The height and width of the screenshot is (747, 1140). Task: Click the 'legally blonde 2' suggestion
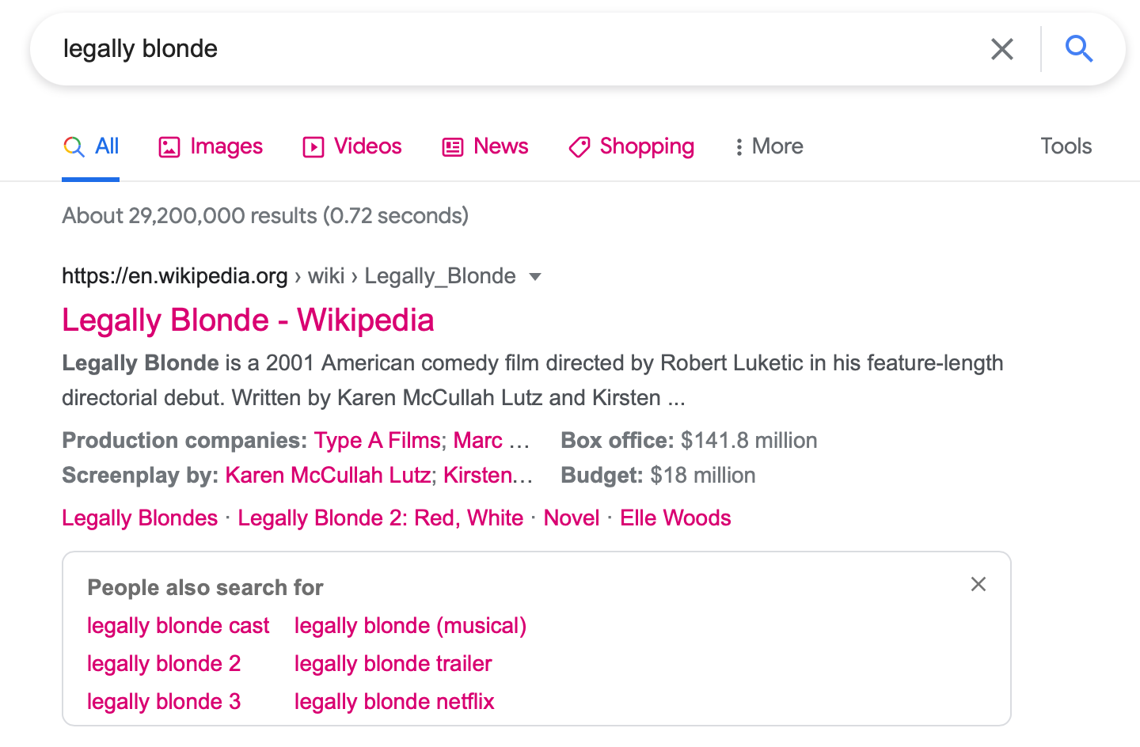[164, 664]
